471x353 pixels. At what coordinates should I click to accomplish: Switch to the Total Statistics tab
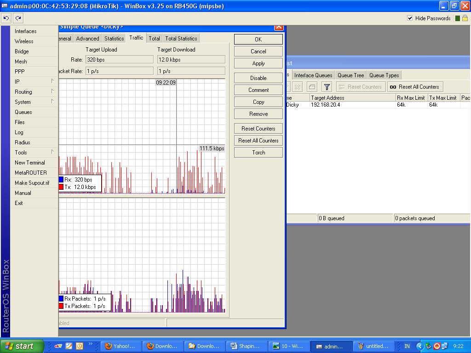click(x=181, y=39)
